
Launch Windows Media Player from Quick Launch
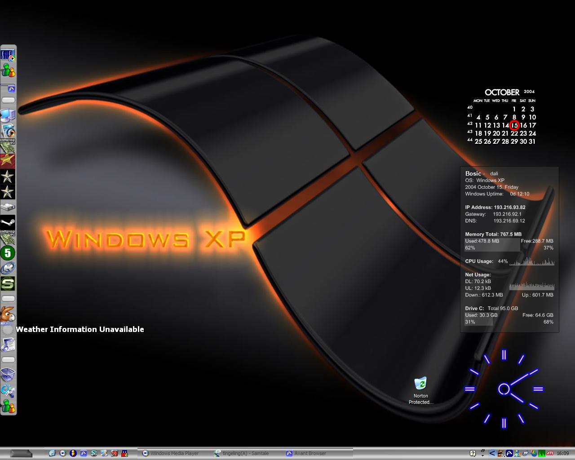(63, 453)
